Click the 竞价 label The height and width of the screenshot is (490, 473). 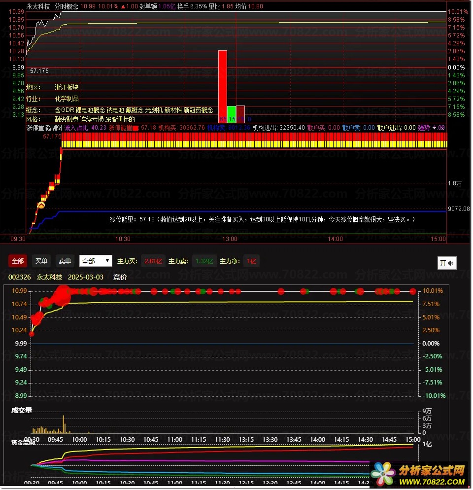pyautogui.click(x=120, y=277)
